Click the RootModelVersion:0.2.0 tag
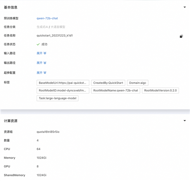 [161, 91]
